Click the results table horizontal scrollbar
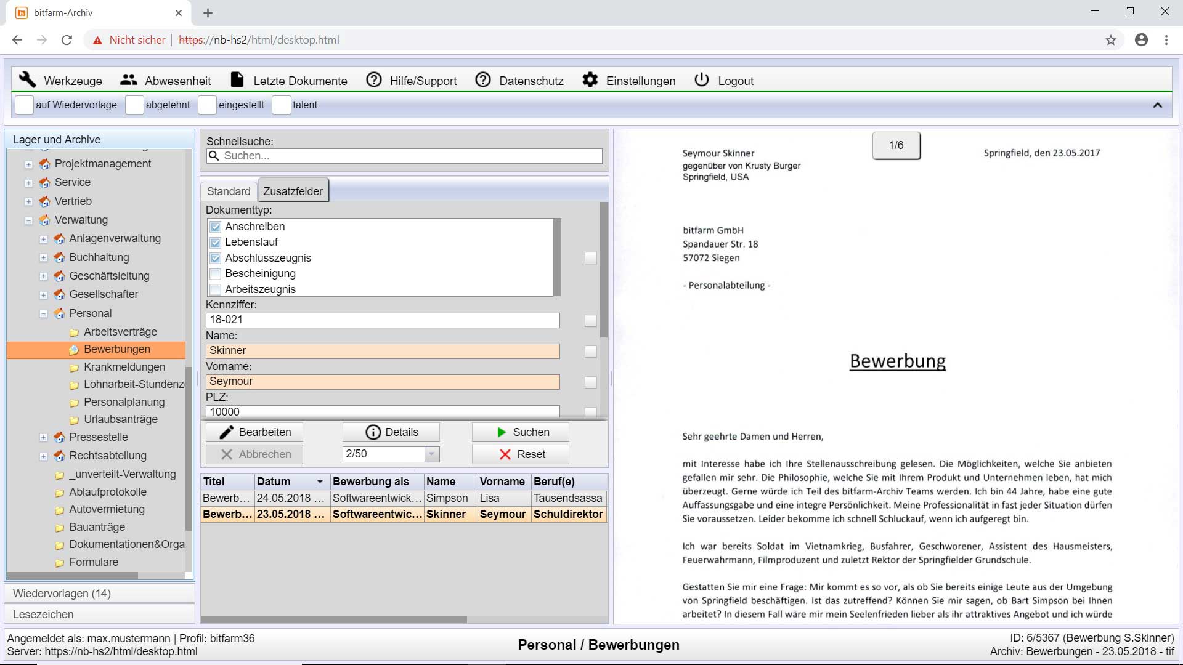1183x665 pixels. pos(334,619)
